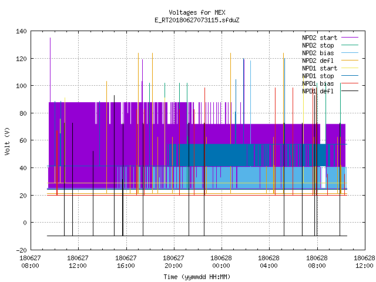Image resolution: width=376 pixels, height=282 pixels.
Task: Select the NPD2 defl legend label
Action: coord(318,61)
